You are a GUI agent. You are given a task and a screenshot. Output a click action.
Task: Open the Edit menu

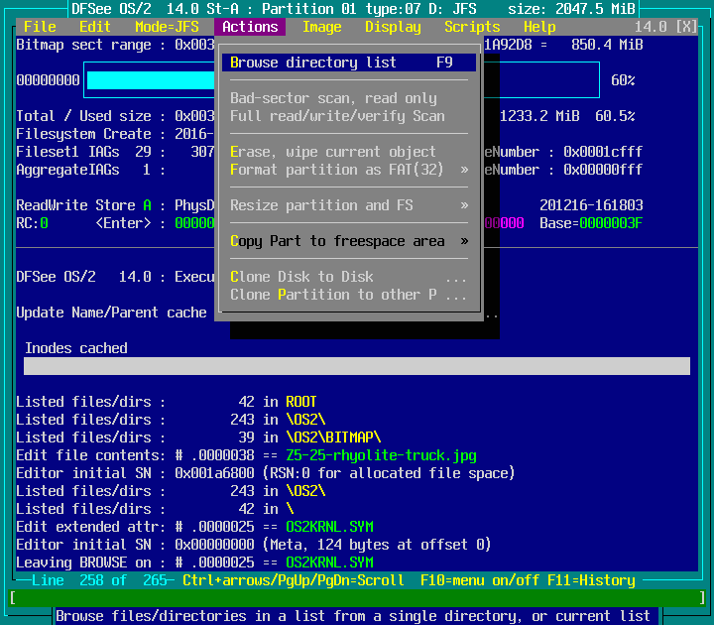(x=95, y=27)
